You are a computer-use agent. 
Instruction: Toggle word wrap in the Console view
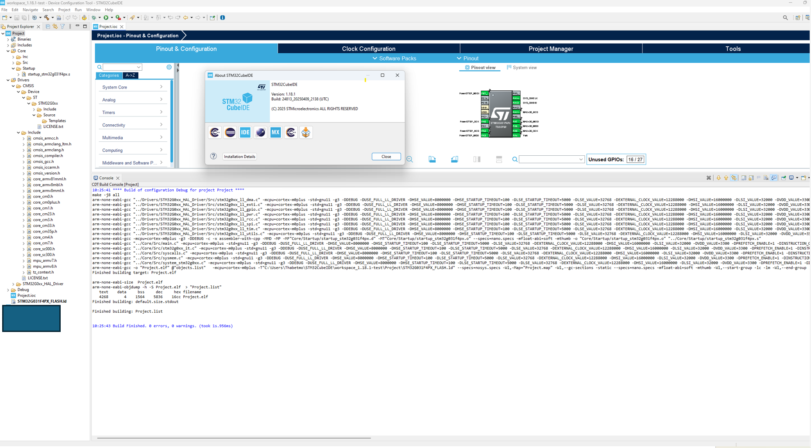pyautogui.click(x=759, y=178)
